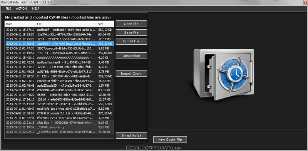Select the asdfasdfasdfasdf - 81b45742 file row

pos(59,62)
